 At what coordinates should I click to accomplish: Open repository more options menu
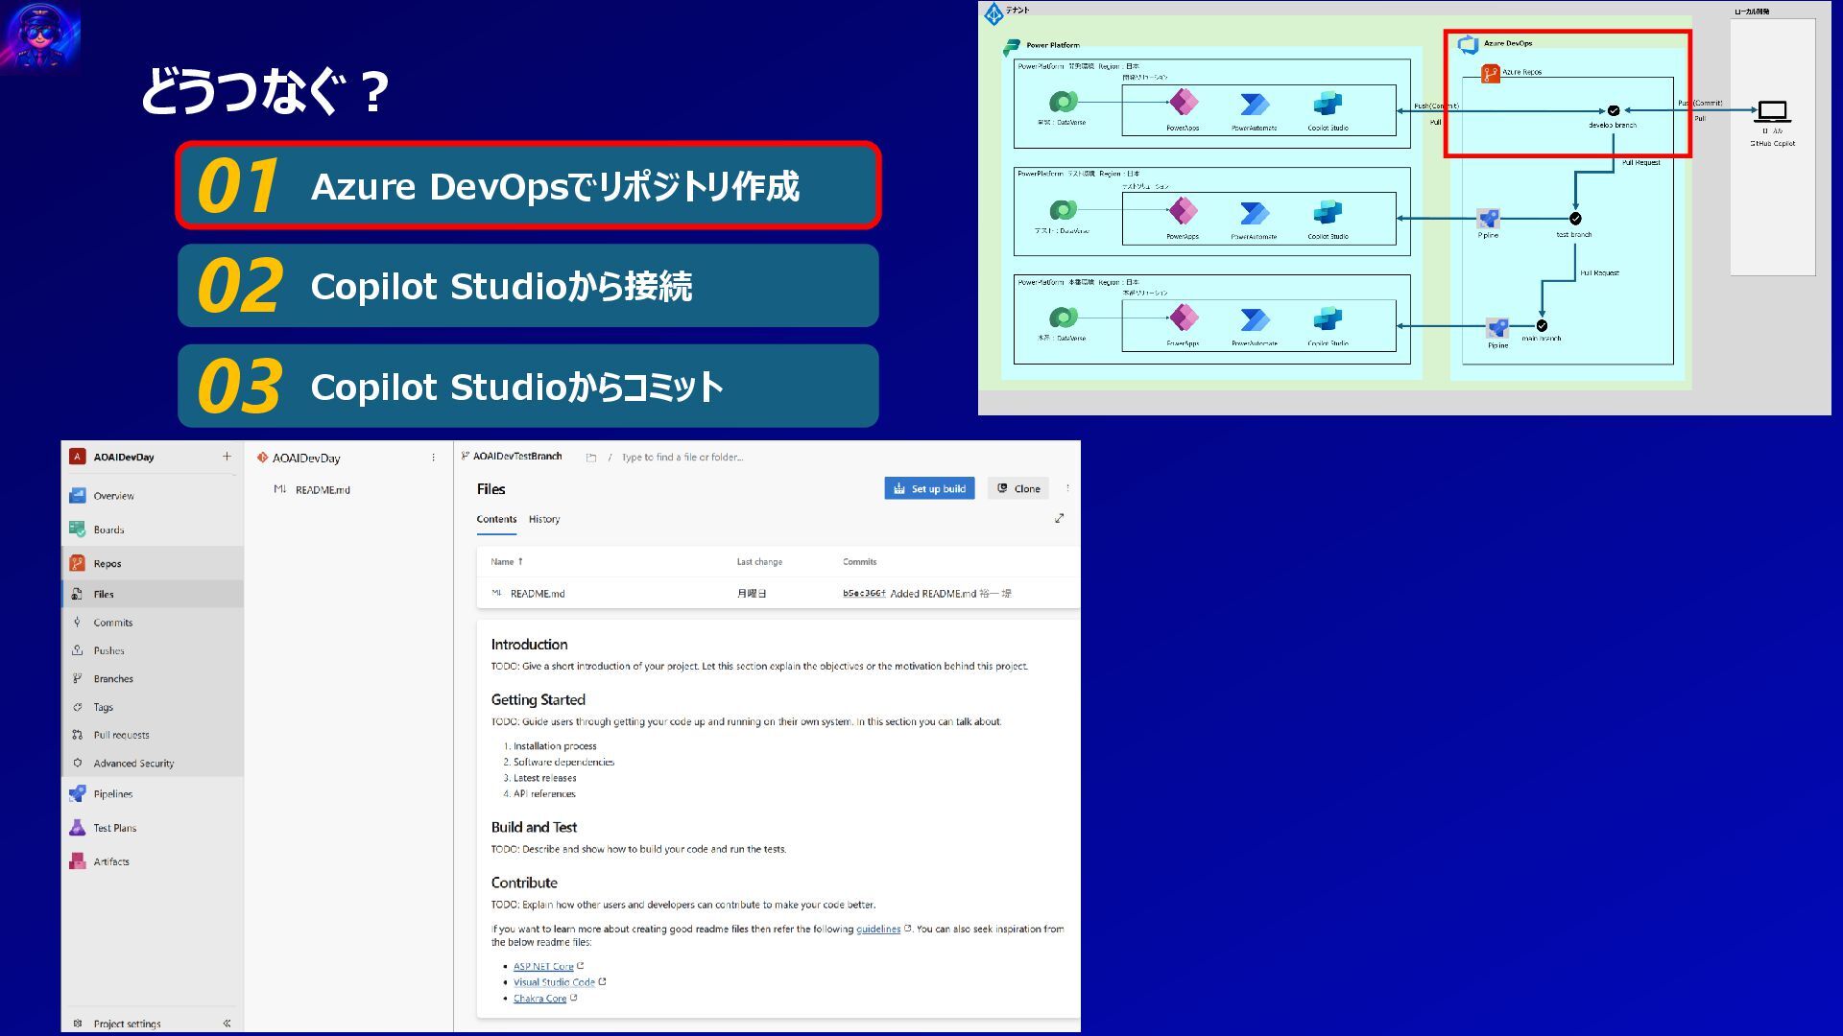tap(433, 458)
